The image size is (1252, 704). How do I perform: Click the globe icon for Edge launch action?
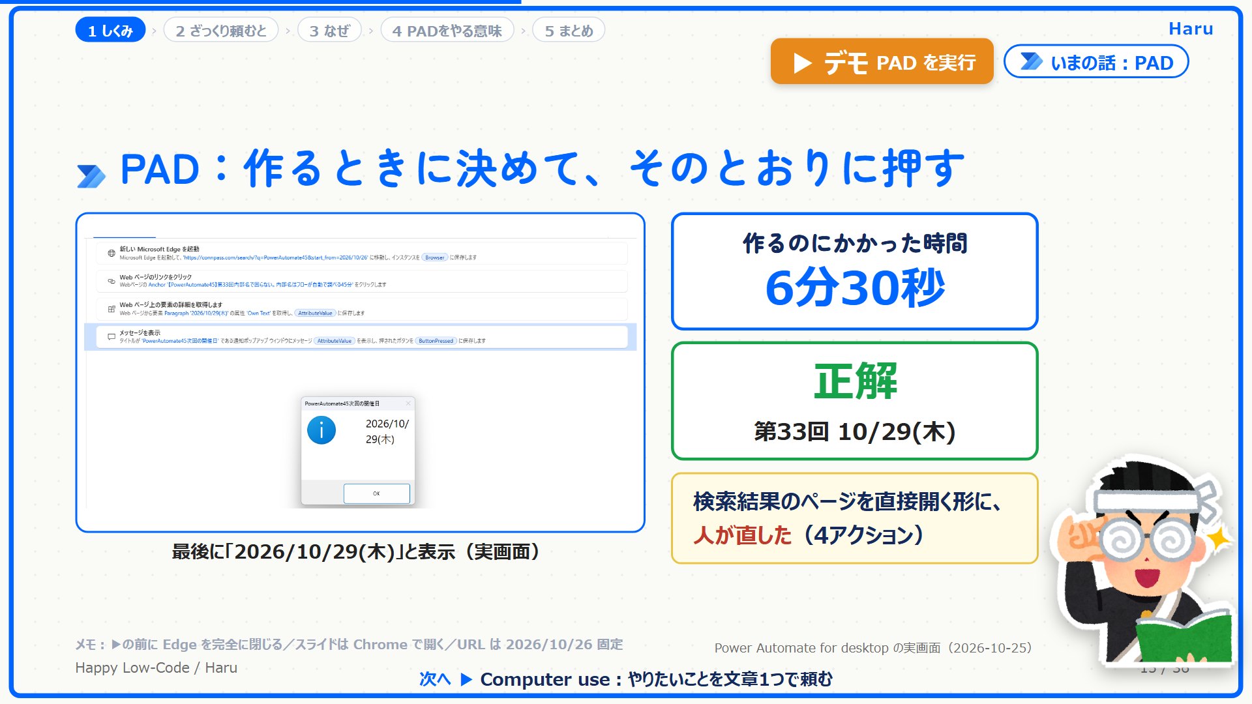112,254
